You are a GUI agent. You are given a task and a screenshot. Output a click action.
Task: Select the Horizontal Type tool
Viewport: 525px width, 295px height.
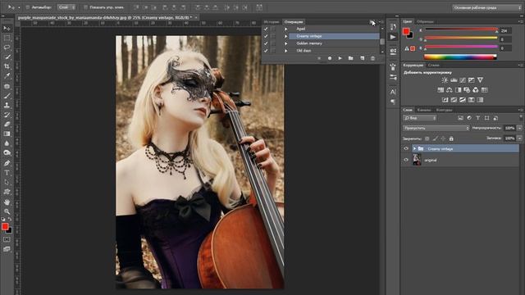(7, 173)
